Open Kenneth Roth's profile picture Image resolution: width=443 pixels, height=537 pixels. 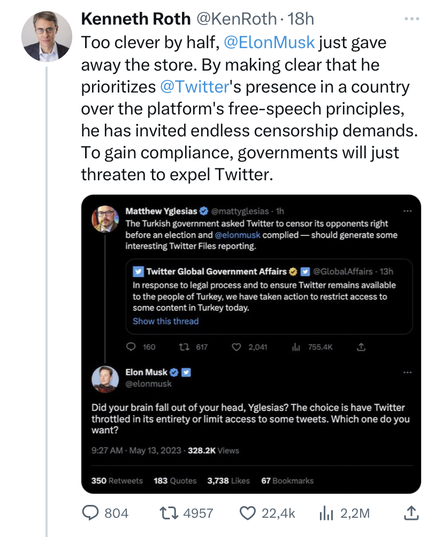click(46, 36)
